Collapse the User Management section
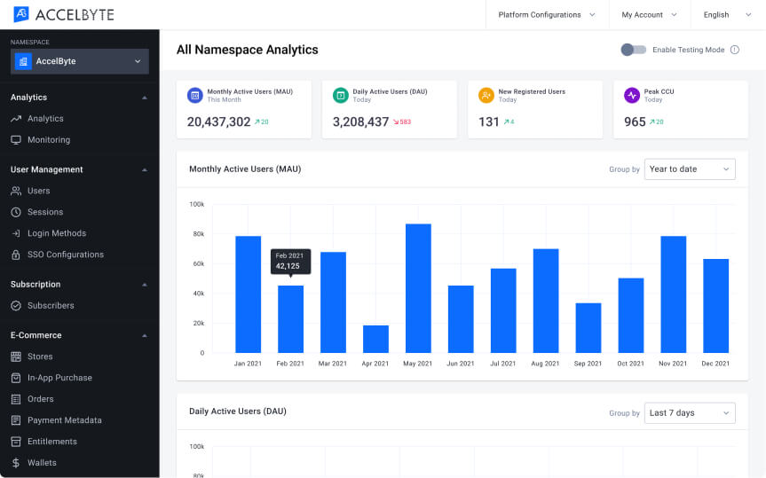 pos(145,169)
